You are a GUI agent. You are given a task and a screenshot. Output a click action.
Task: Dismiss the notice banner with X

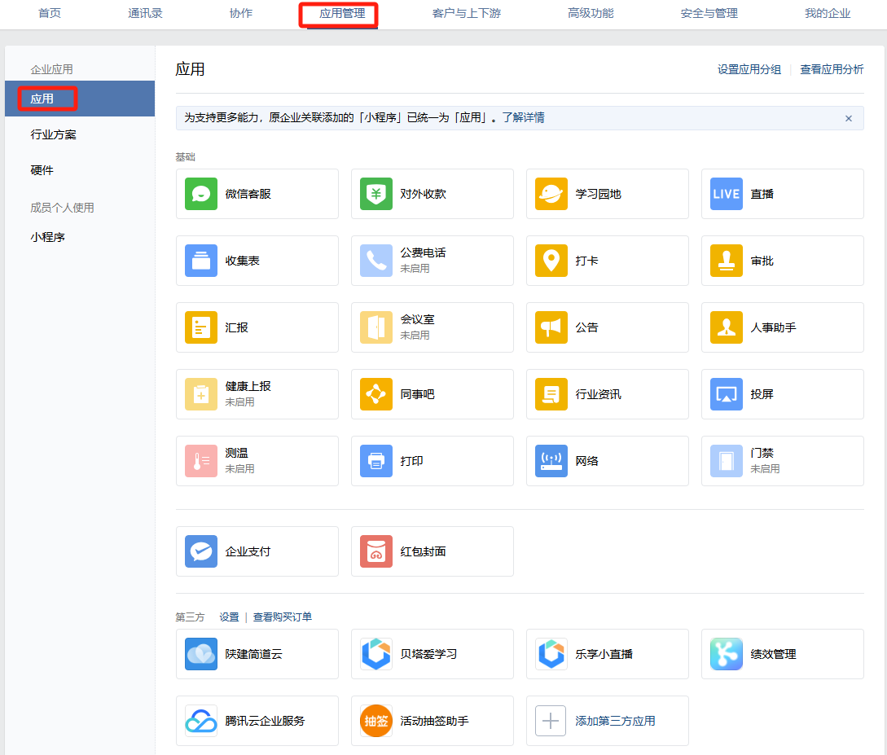point(848,118)
